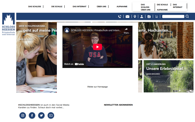
Task: Open the Twitter social icon
Action: coord(41,115)
